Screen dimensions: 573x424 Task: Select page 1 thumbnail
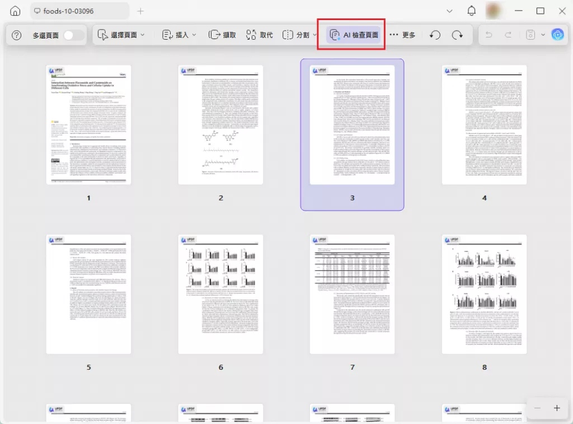pyautogui.click(x=88, y=125)
